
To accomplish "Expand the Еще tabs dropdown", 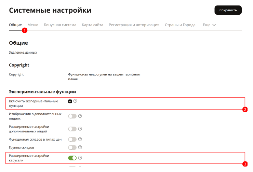I will point(209,25).
